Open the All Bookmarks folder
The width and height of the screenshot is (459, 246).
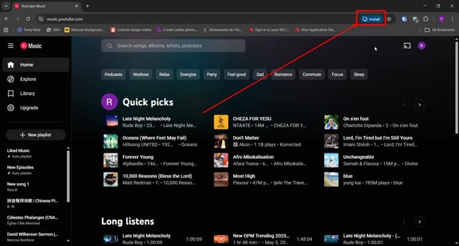tap(439, 30)
